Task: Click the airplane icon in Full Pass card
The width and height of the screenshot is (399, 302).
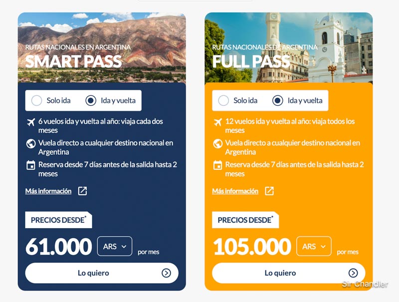Action: 217,122
